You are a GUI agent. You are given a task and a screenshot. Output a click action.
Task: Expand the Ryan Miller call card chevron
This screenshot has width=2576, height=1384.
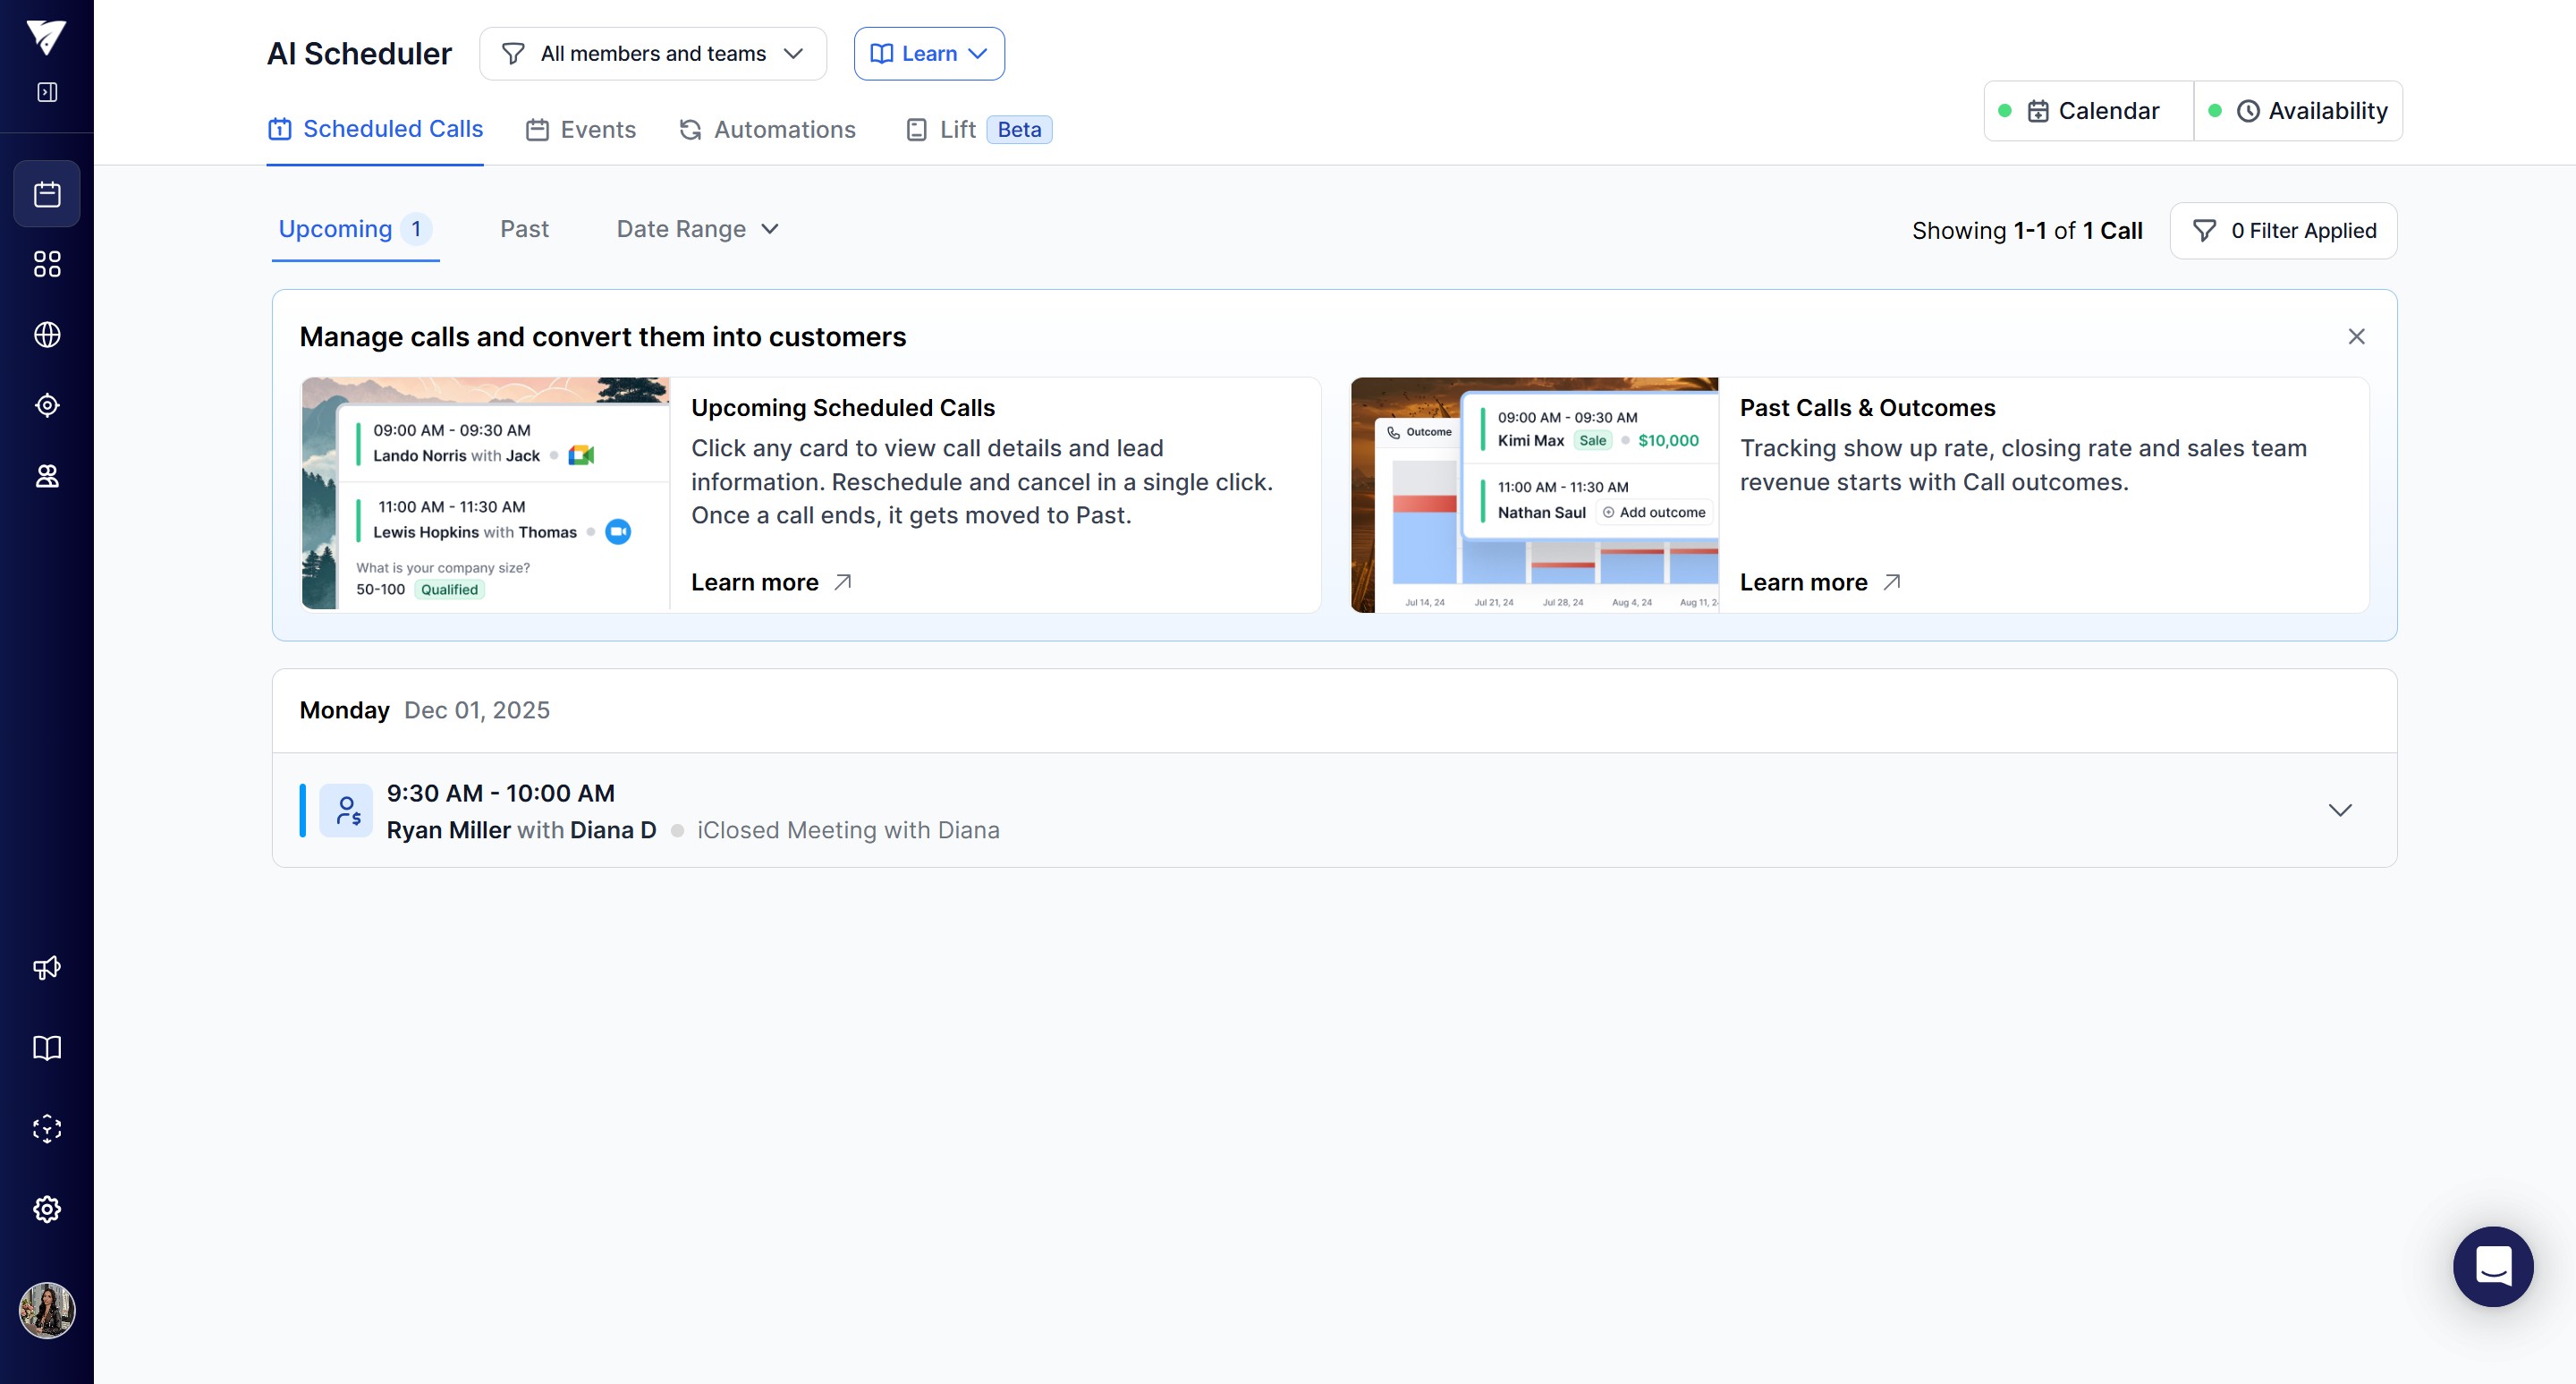[x=2340, y=810]
